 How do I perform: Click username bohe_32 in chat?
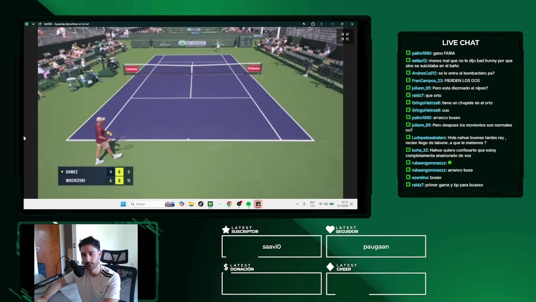click(x=420, y=150)
